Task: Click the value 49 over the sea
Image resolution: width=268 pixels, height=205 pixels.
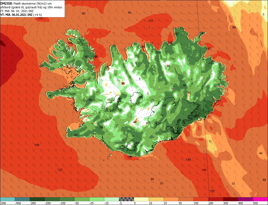Action: click(129, 13)
